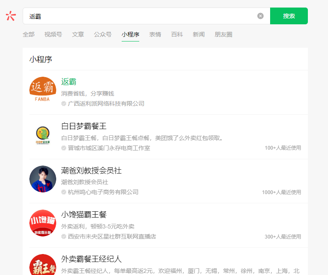Open the 新闻 tab
This screenshot has width=328, height=275.
pyautogui.click(x=199, y=34)
